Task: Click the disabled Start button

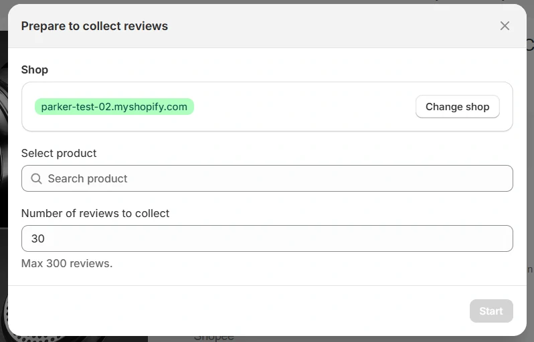Action: pos(491,311)
